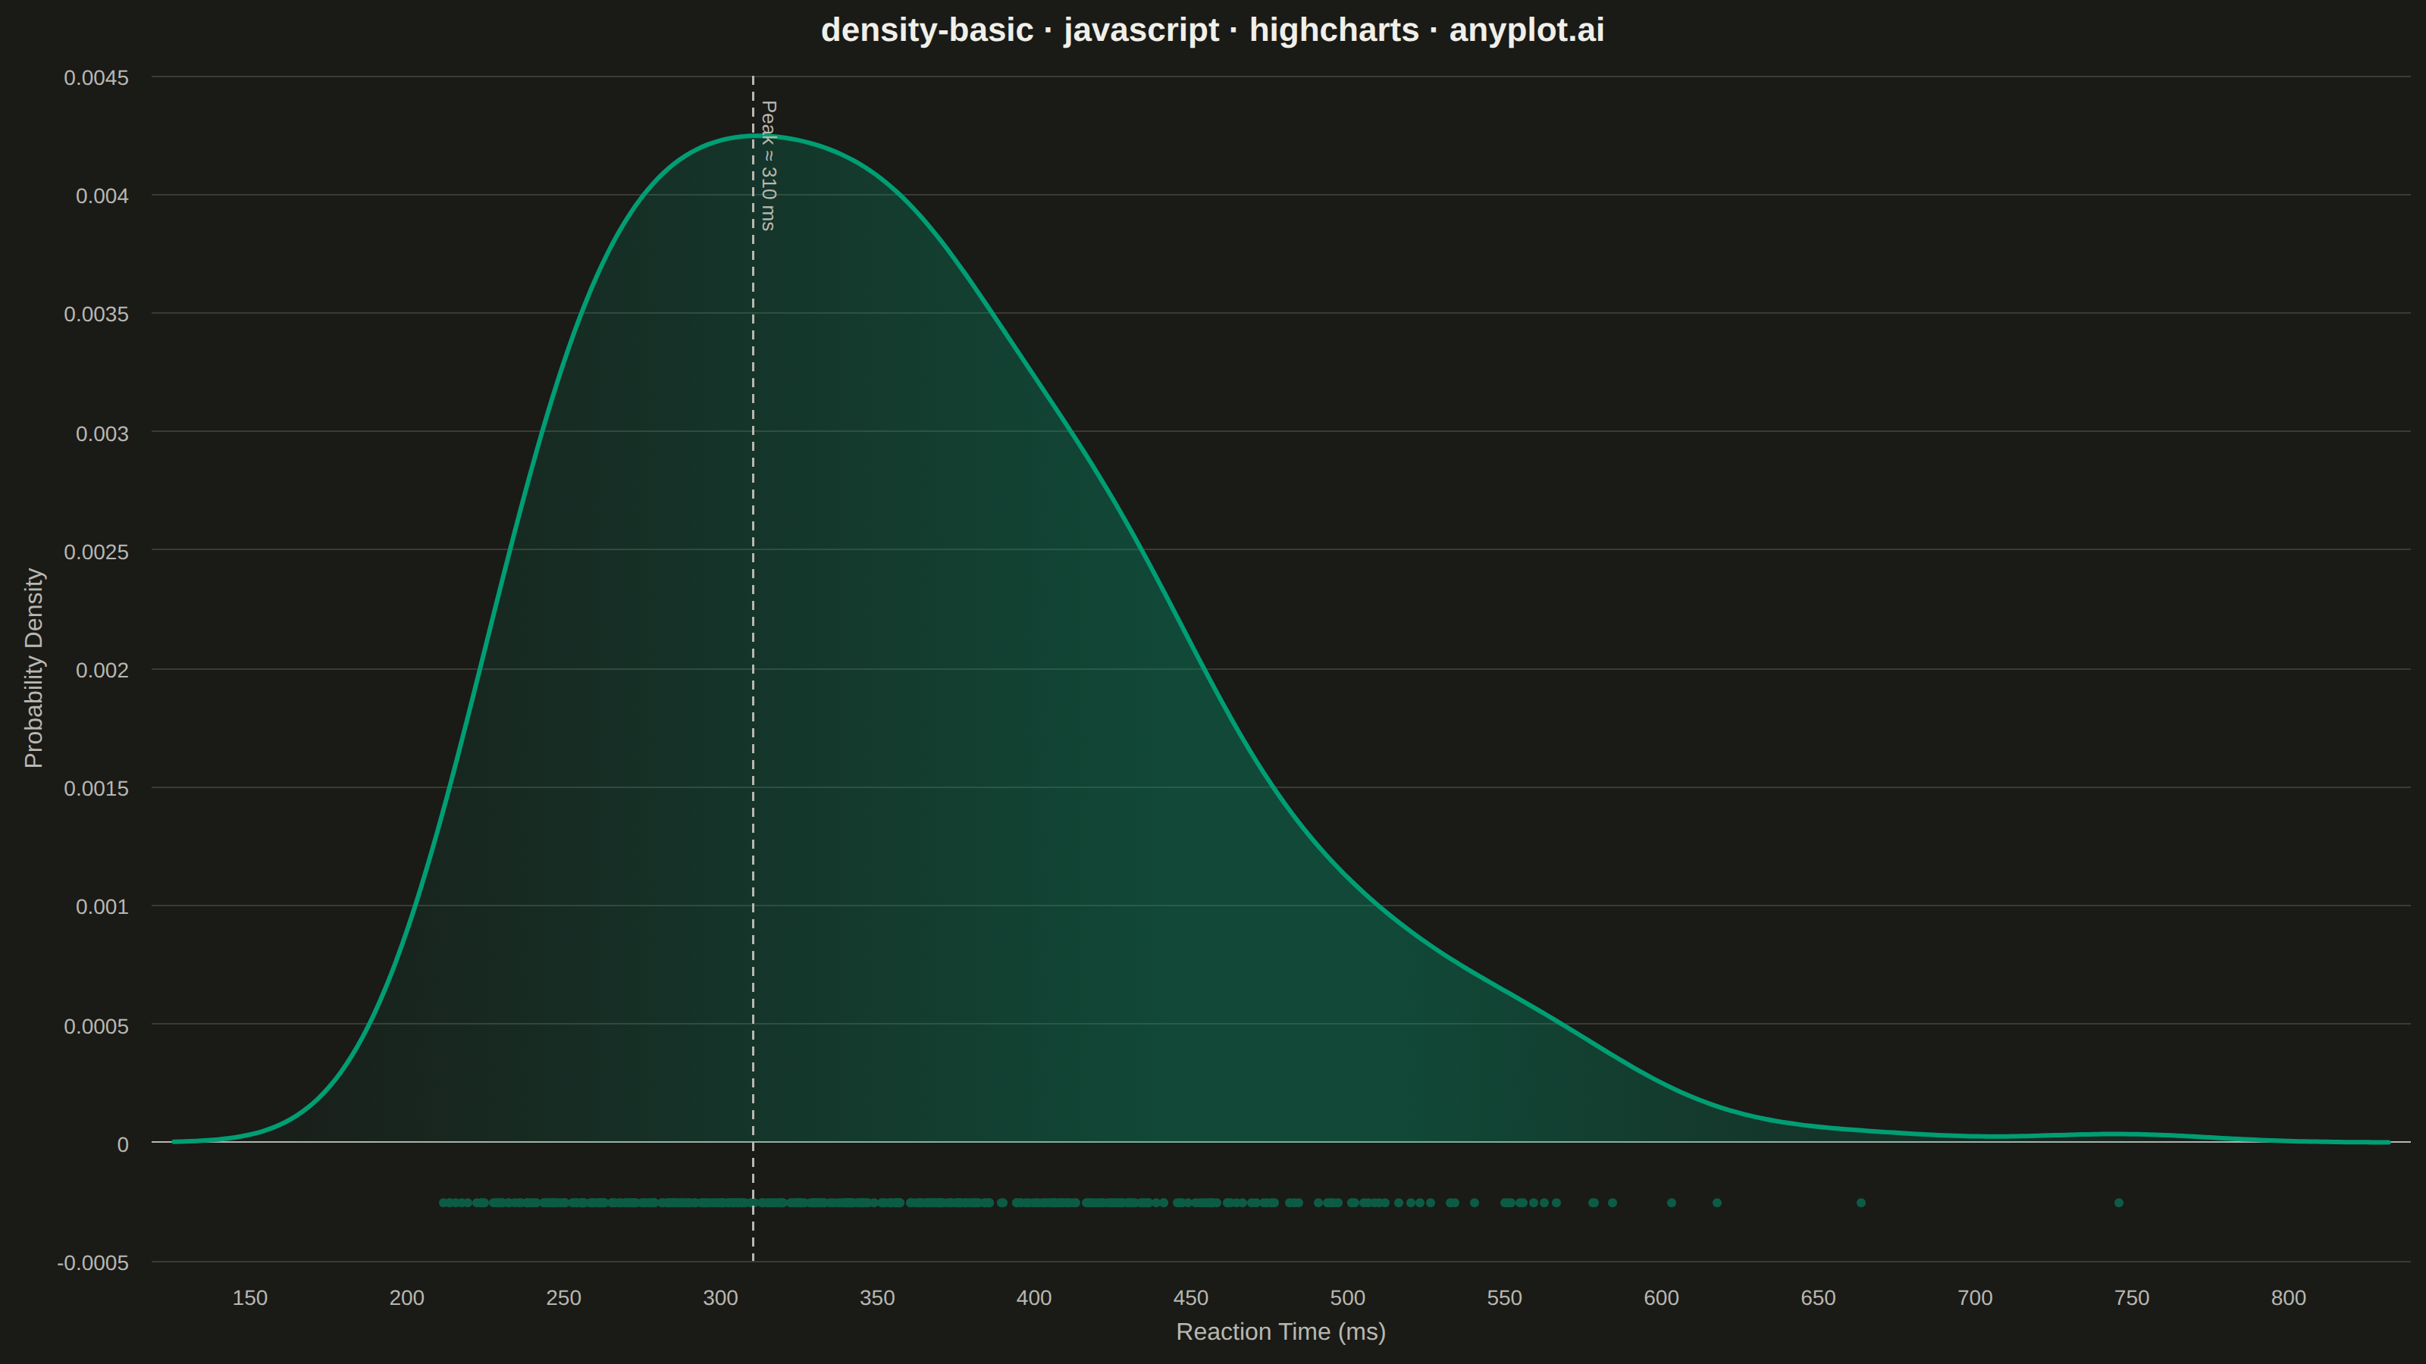This screenshot has height=1364, width=2426.
Task: Click the x-axis tick label 550
Action: tap(1504, 1298)
